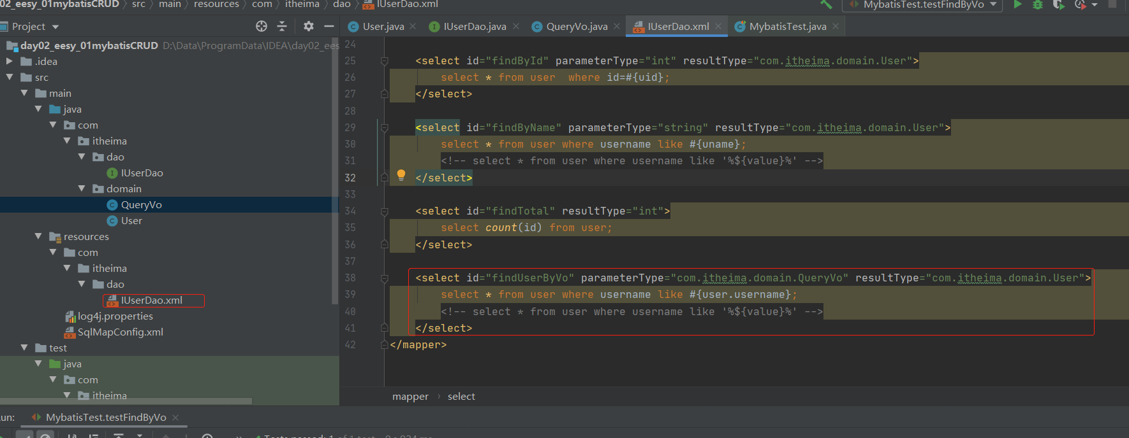
Task: Select SqlMapConfig.xml in project tree
Action: click(114, 332)
